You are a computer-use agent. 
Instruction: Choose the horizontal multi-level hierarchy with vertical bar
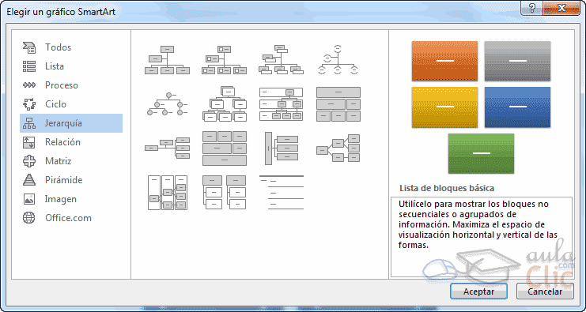pos(281,148)
